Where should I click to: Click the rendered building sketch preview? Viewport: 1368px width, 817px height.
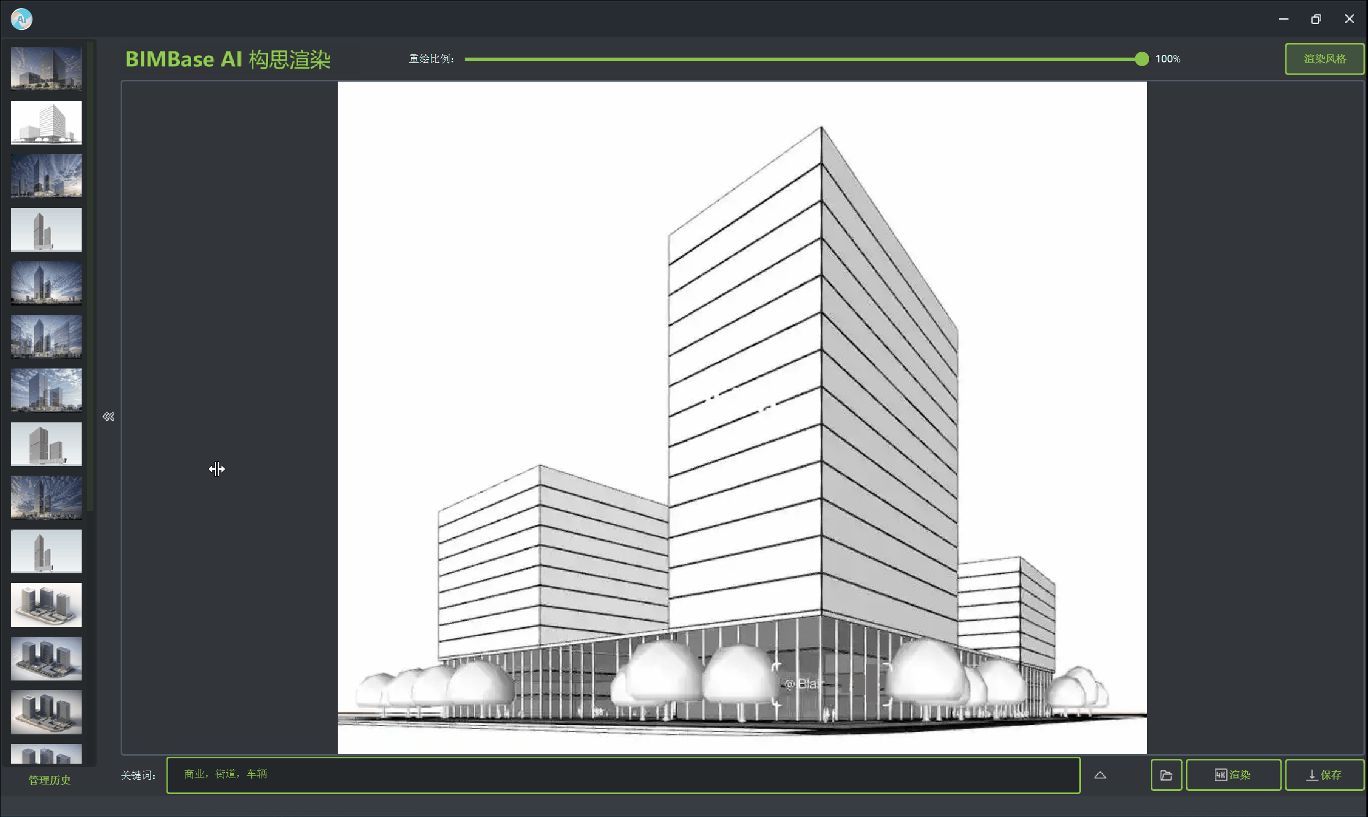(x=742, y=418)
